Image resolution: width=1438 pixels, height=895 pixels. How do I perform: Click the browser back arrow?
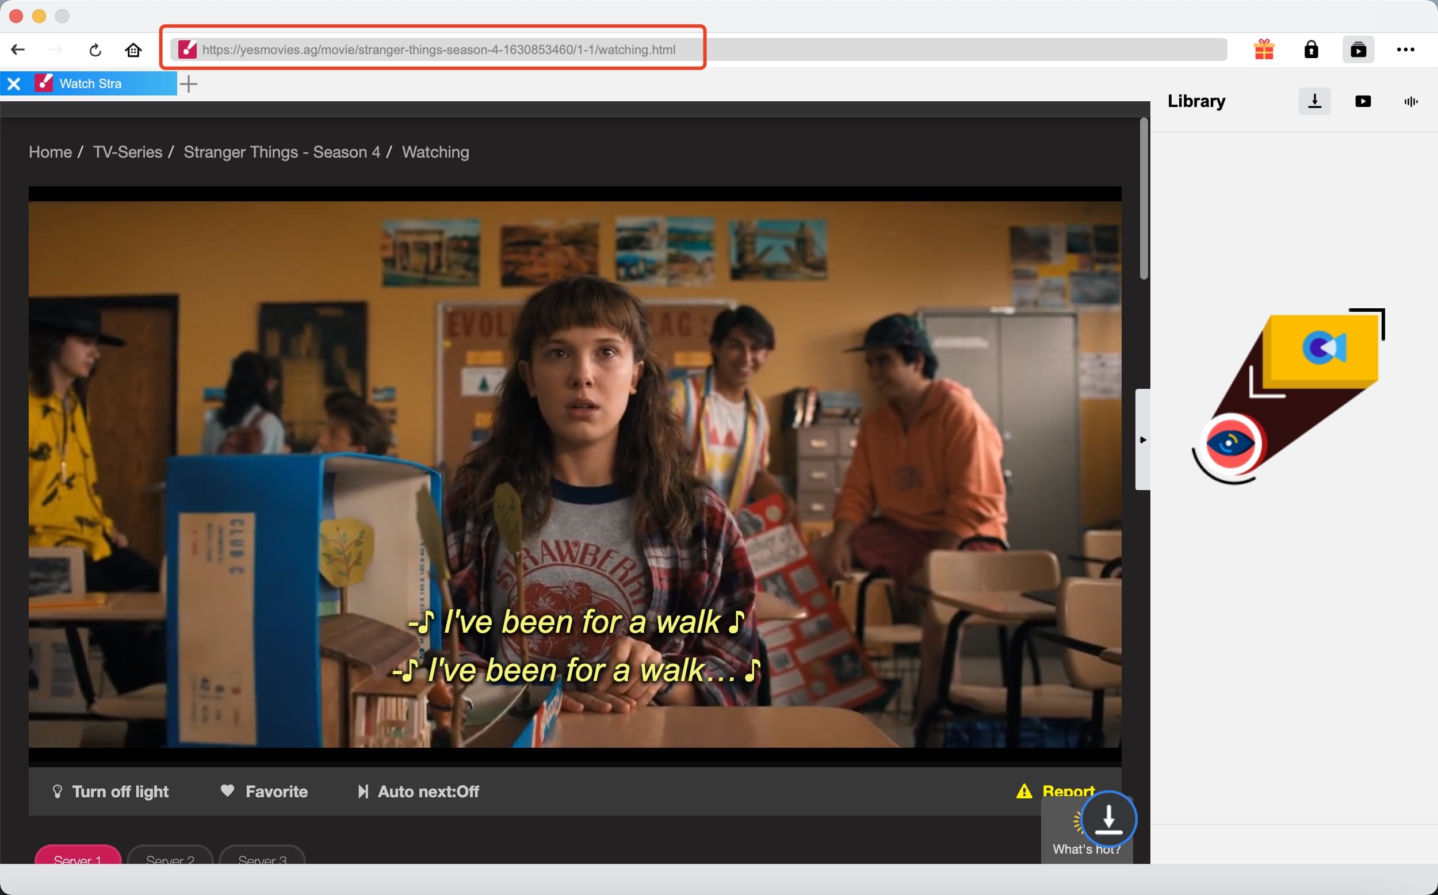pyautogui.click(x=18, y=49)
